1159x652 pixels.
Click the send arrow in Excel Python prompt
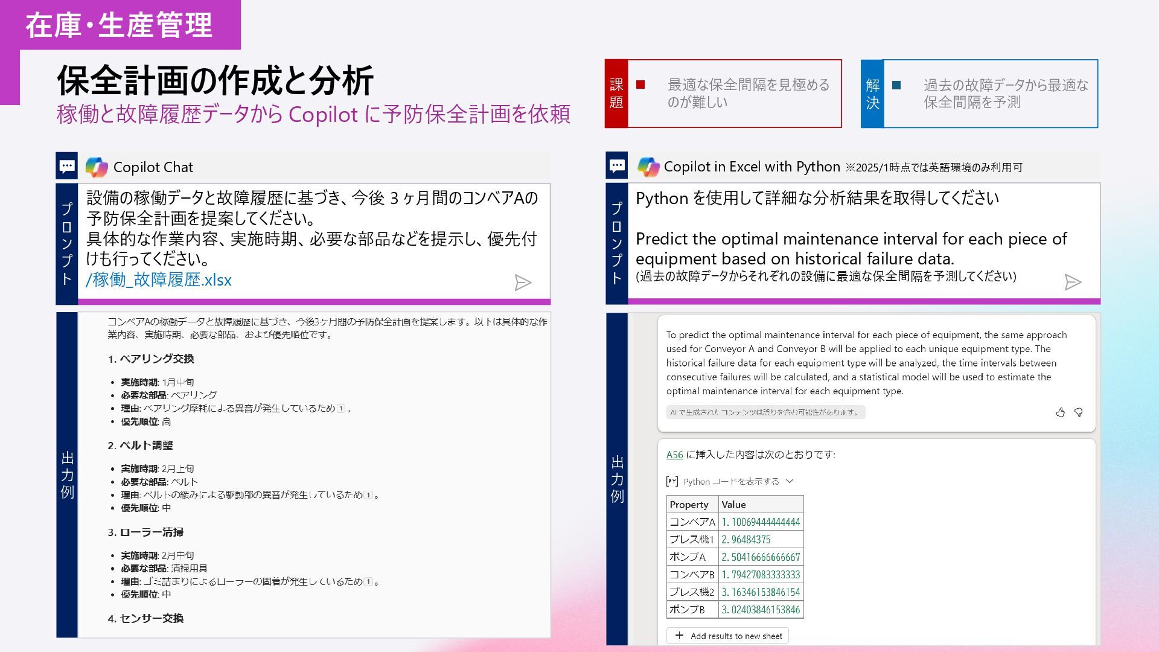(x=1073, y=282)
